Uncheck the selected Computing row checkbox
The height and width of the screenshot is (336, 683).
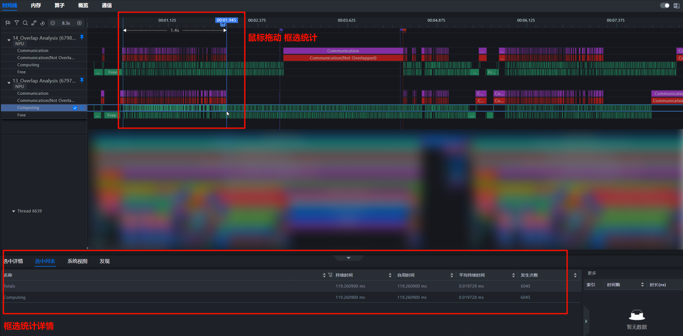pyautogui.click(x=75, y=108)
